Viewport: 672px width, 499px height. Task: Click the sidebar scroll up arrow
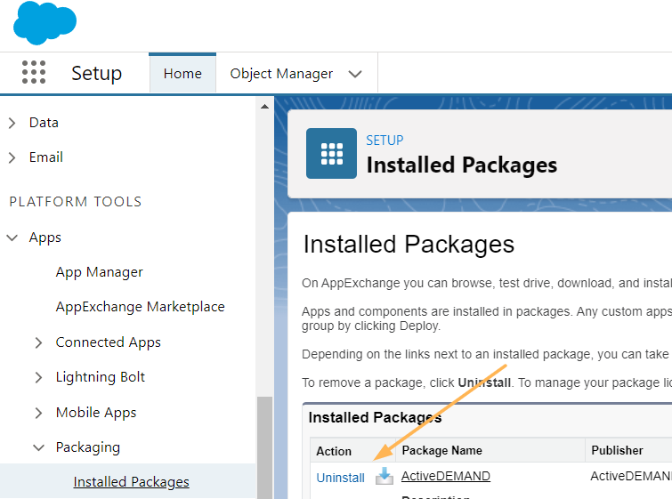pos(265,106)
